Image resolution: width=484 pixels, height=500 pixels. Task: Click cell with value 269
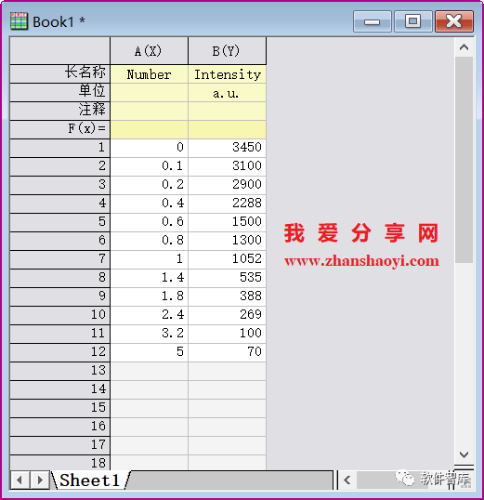227,315
